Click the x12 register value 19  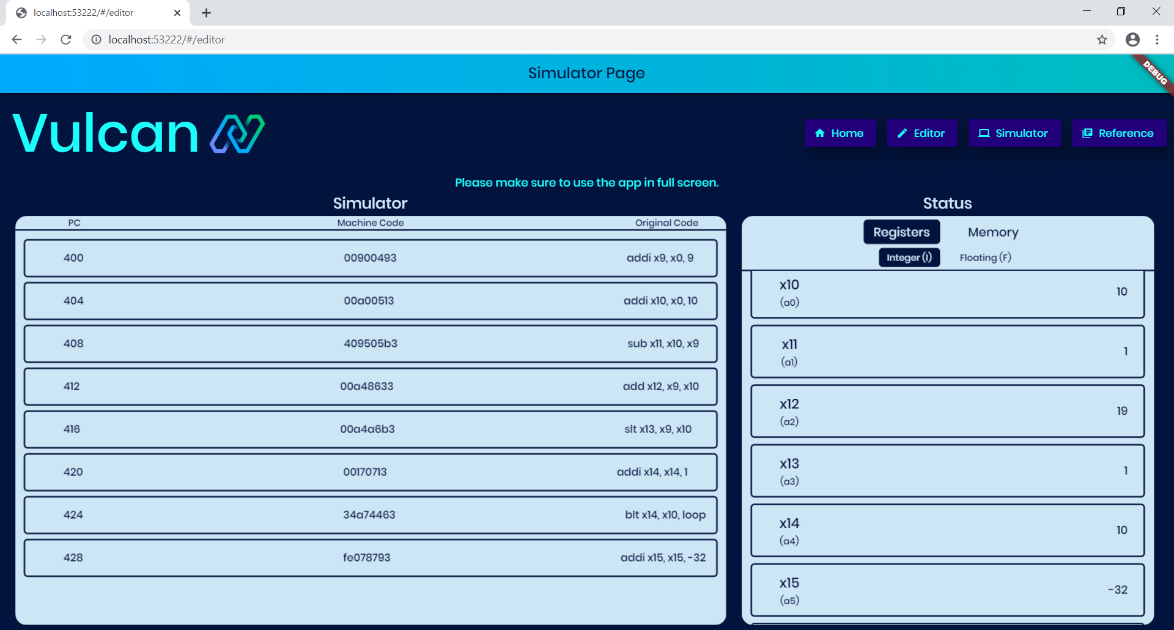1122,411
